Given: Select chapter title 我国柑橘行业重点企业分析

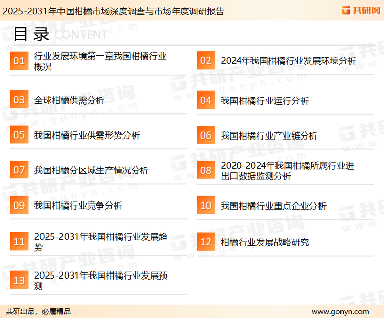Looking at the screenshot, I should 273,206.
